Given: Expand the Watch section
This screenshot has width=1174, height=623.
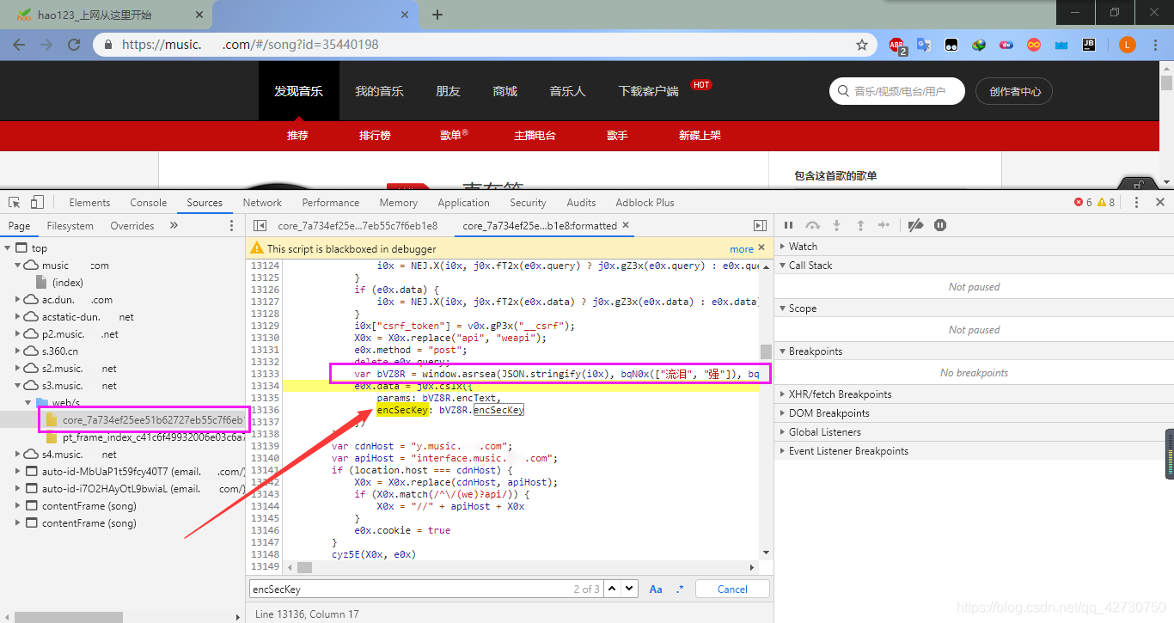Looking at the screenshot, I should tap(803, 247).
